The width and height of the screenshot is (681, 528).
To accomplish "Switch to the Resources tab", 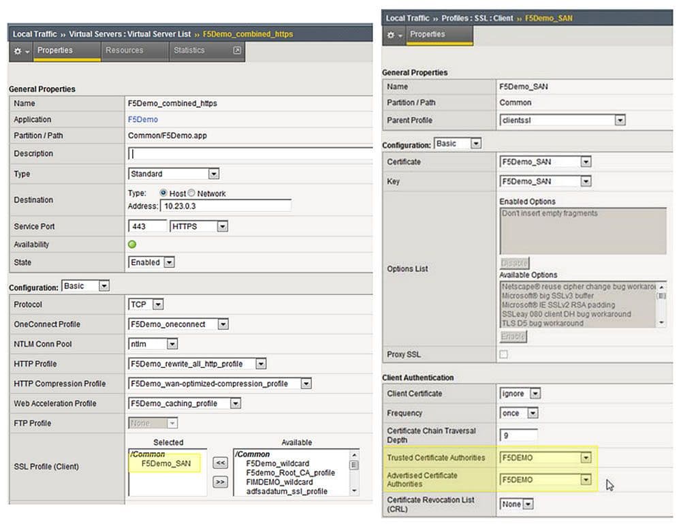I will point(125,50).
